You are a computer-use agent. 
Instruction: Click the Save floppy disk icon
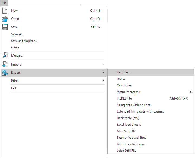[x=5, y=27]
